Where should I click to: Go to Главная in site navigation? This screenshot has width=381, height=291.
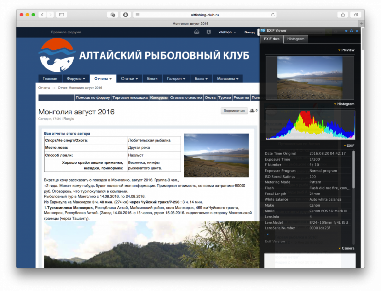50,79
